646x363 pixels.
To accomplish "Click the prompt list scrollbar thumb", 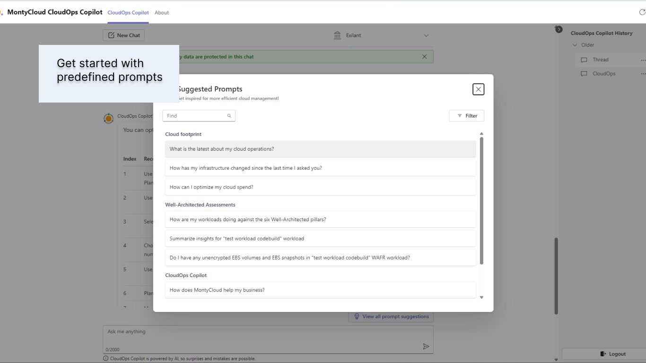I will [x=481, y=201].
